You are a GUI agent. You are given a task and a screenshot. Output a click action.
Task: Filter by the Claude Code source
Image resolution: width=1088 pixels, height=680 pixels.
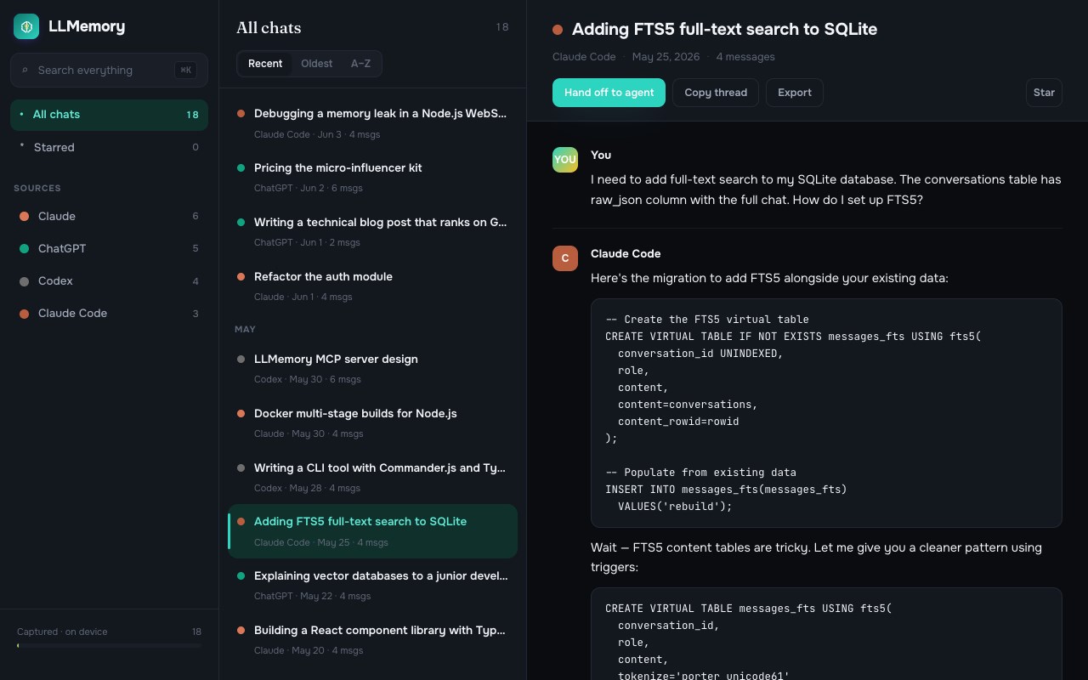[109, 313]
